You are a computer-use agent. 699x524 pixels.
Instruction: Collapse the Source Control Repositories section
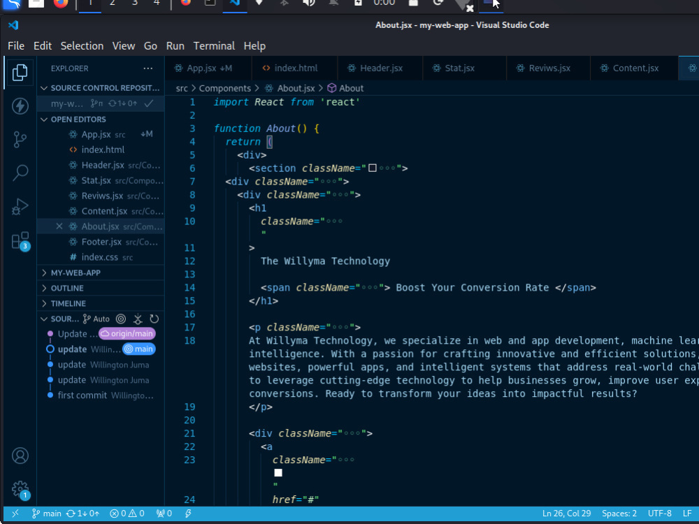[100, 88]
